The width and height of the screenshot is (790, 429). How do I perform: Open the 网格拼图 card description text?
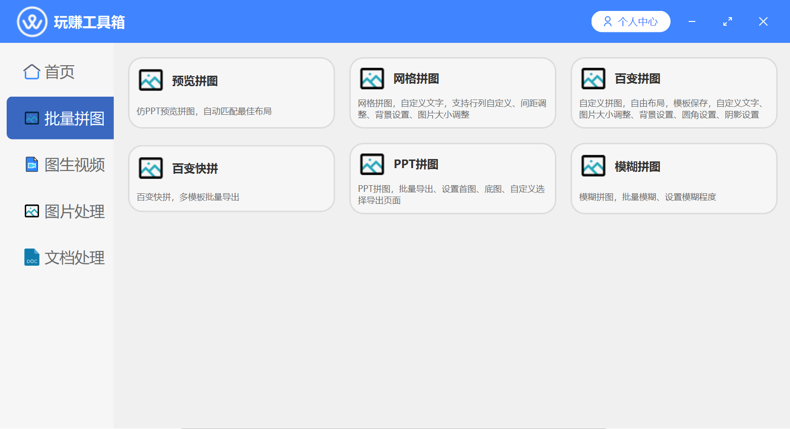click(452, 109)
